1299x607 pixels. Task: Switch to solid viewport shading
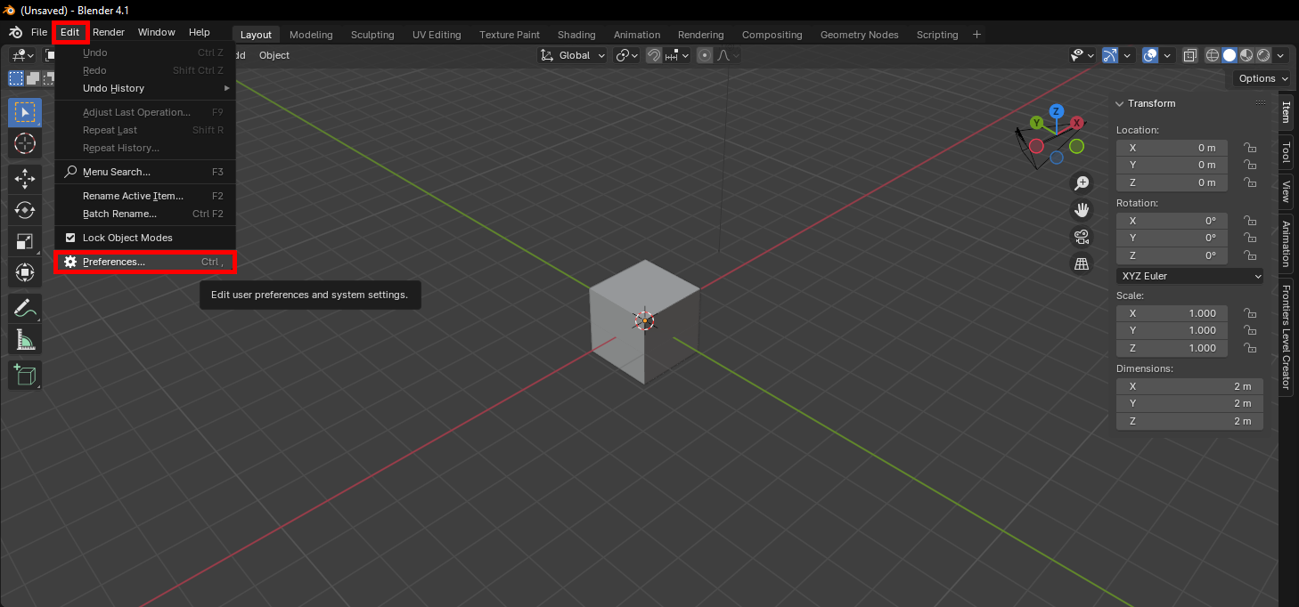tap(1230, 55)
